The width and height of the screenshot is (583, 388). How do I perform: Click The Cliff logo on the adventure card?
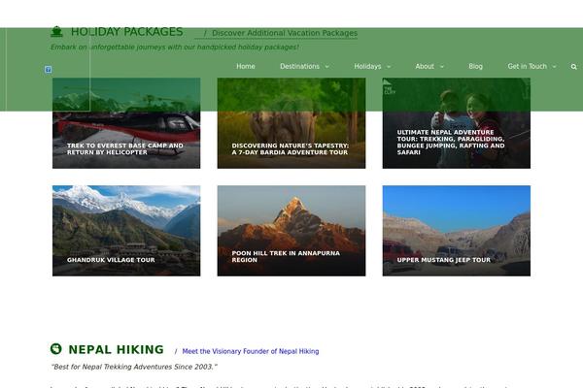tap(389, 87)
